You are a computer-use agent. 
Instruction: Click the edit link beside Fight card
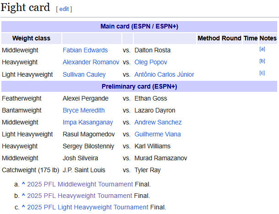(x=64, y=9)
